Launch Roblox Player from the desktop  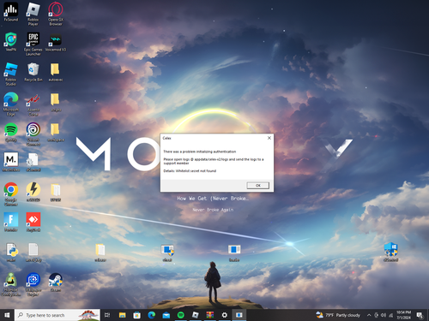(33, 14)
